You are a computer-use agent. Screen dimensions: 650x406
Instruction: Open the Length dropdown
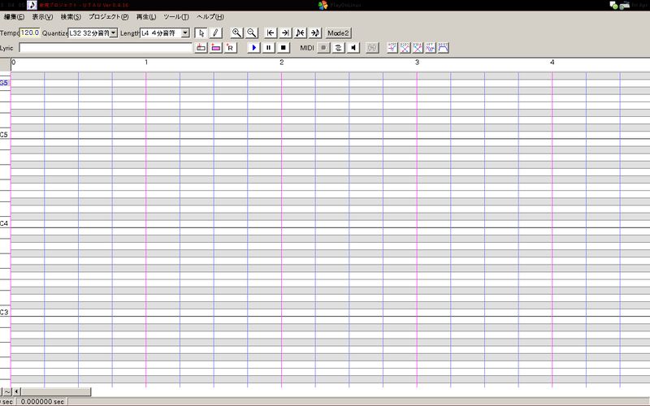pyautogui.click(x=185, y=33)
